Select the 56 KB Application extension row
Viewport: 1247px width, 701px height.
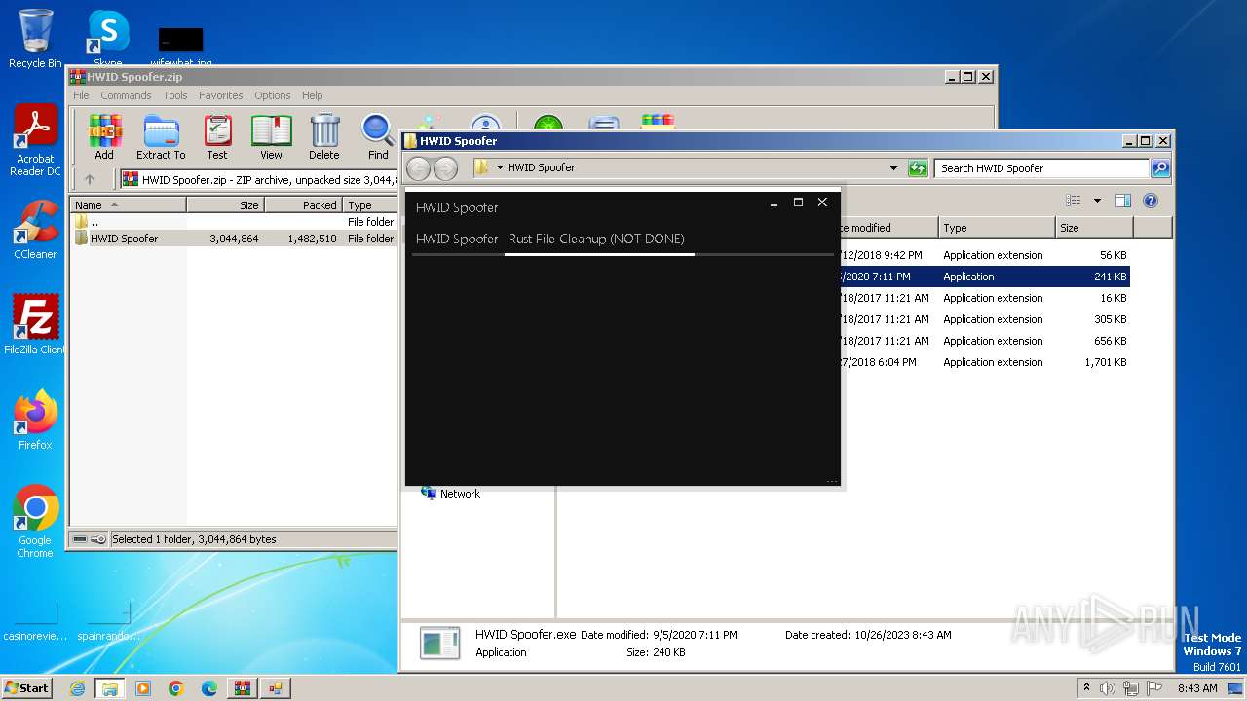984,255
